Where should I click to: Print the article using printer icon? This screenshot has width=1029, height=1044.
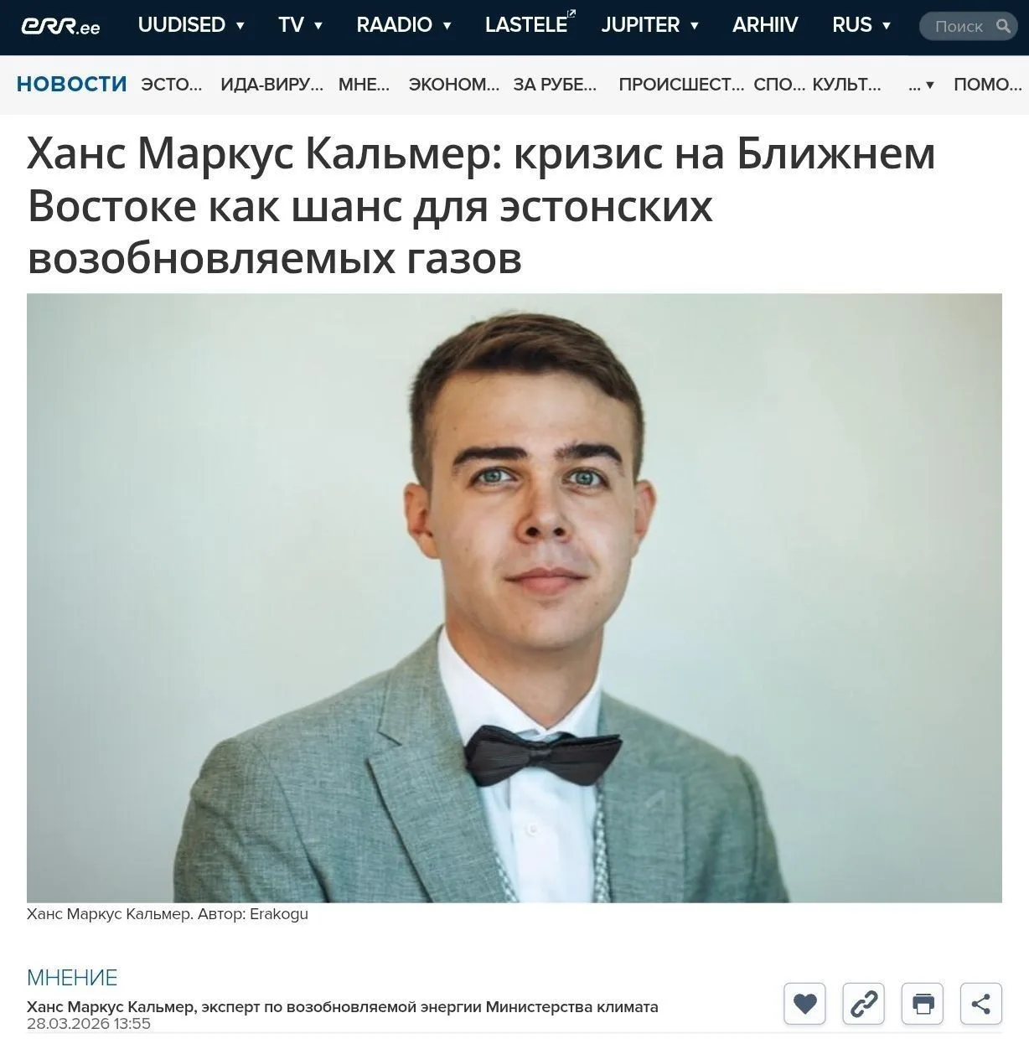(923, 1003)
